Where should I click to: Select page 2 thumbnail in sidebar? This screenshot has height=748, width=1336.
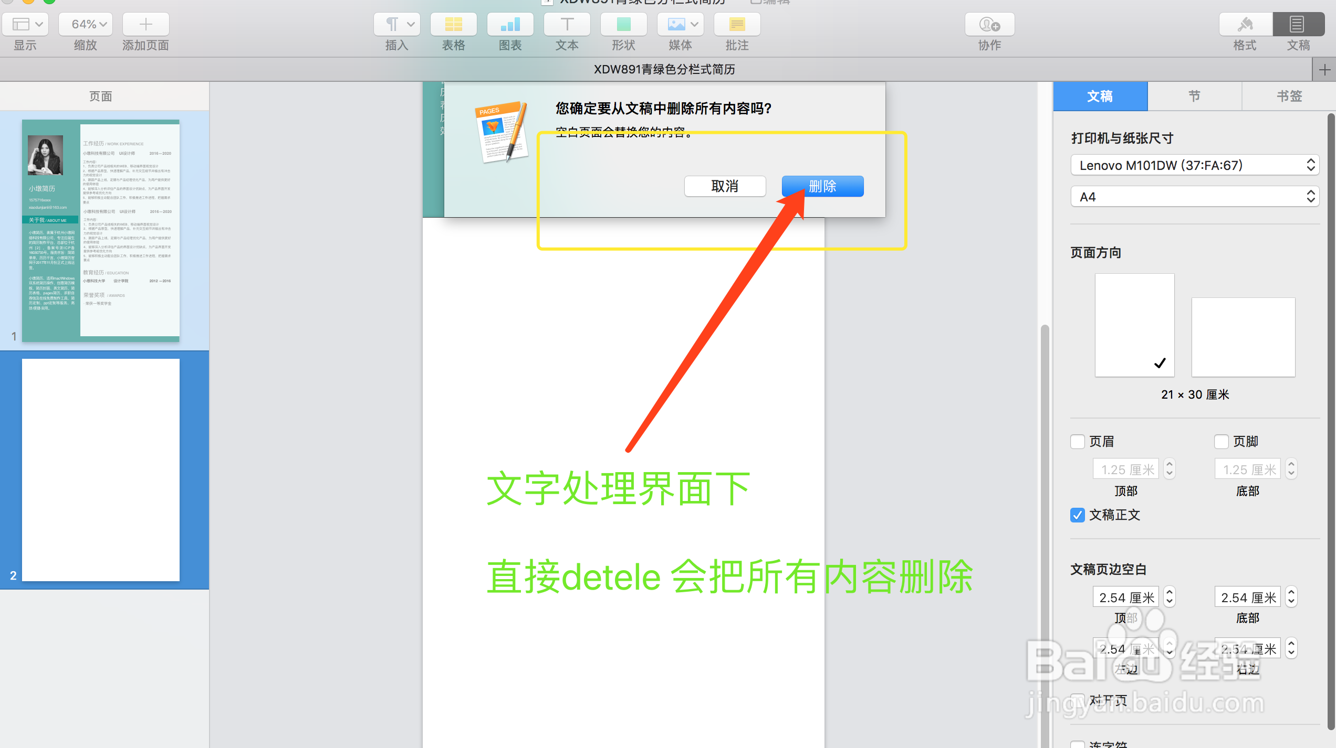101,468
